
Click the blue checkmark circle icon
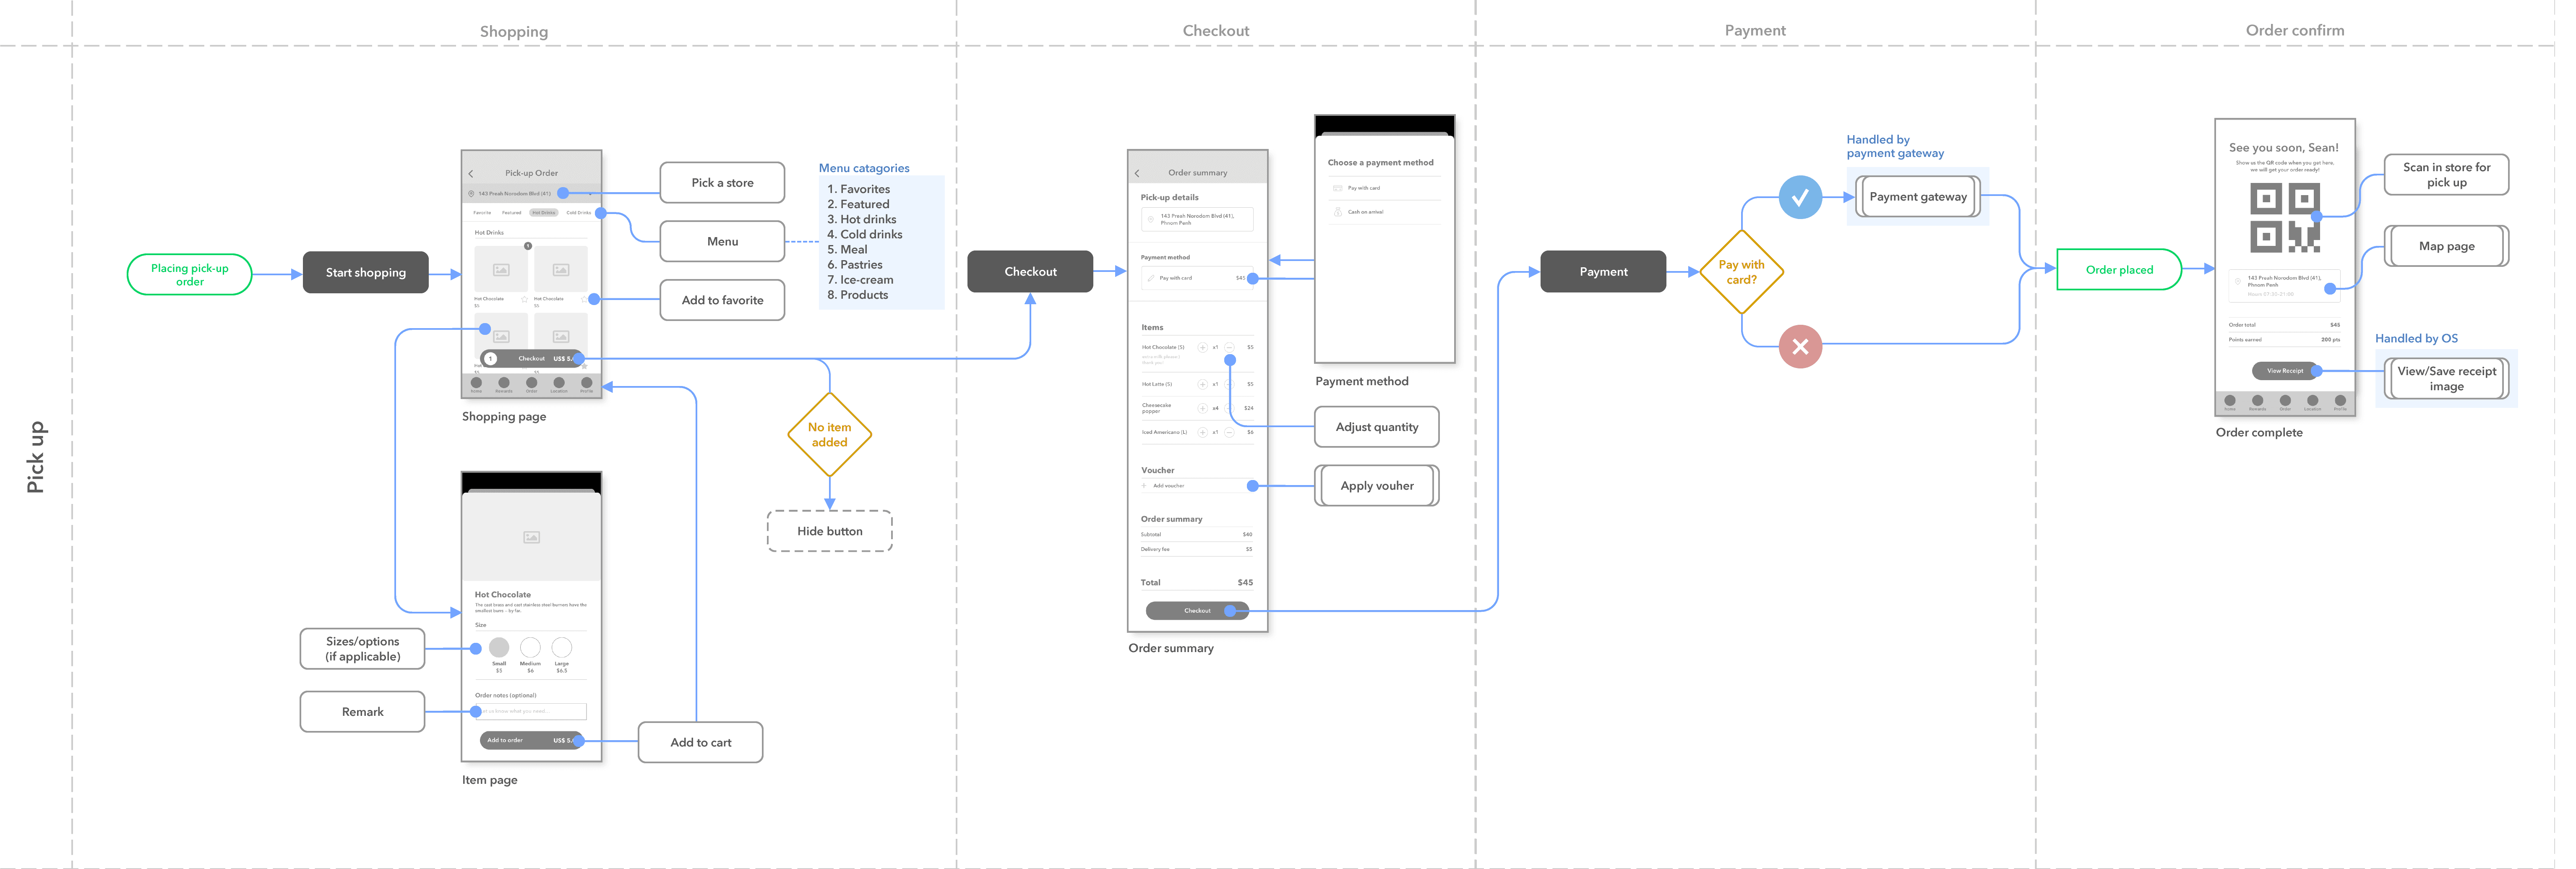[1799, 197]
